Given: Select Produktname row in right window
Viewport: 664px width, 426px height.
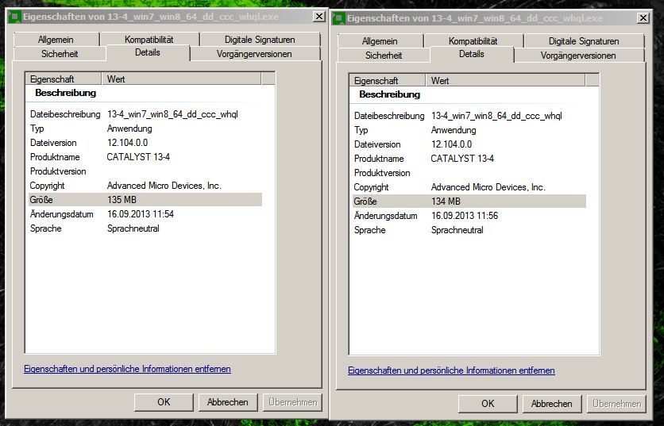Looking at the screenshot, I should pyautogui.click(x=469, y=159).
